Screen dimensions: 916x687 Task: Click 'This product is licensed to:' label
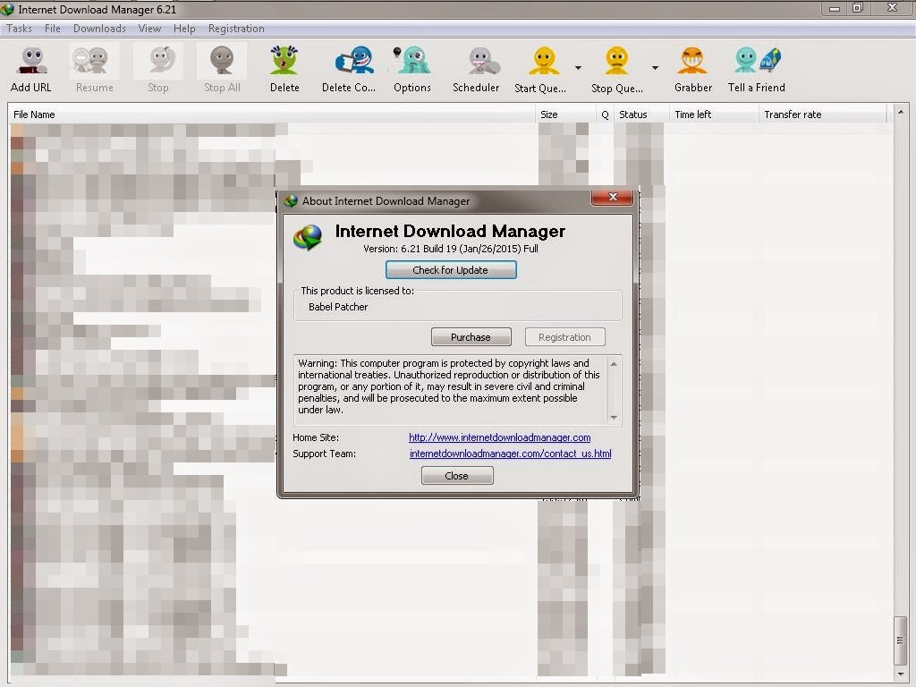358,291
